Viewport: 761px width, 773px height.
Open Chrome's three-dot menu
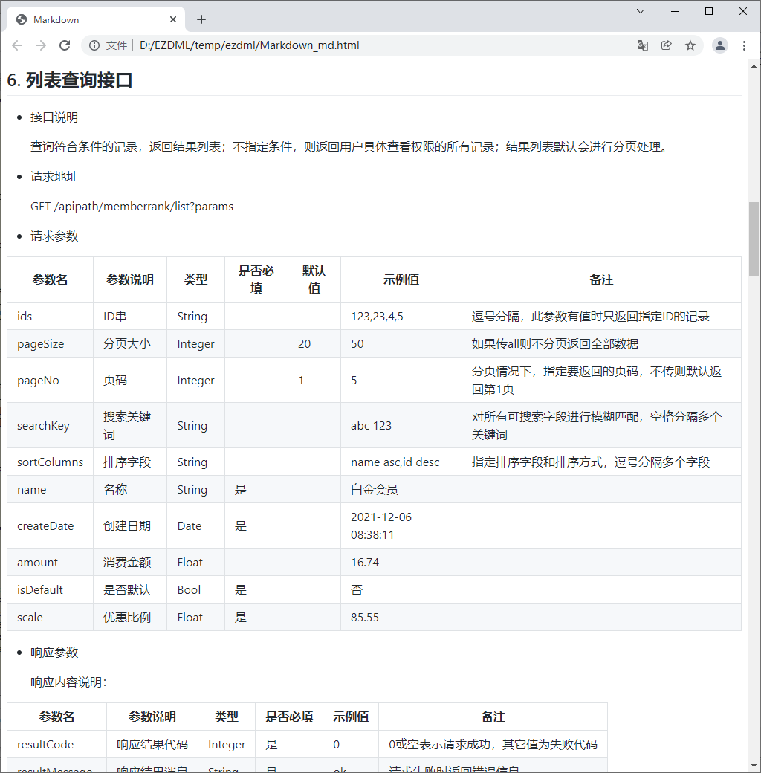(x=745, y=45)
